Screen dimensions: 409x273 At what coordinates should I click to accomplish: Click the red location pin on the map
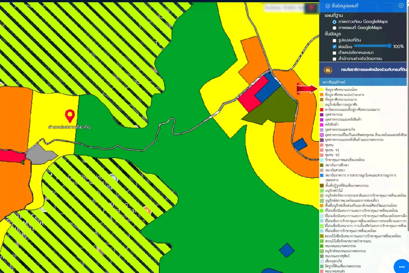coord(70,116)
